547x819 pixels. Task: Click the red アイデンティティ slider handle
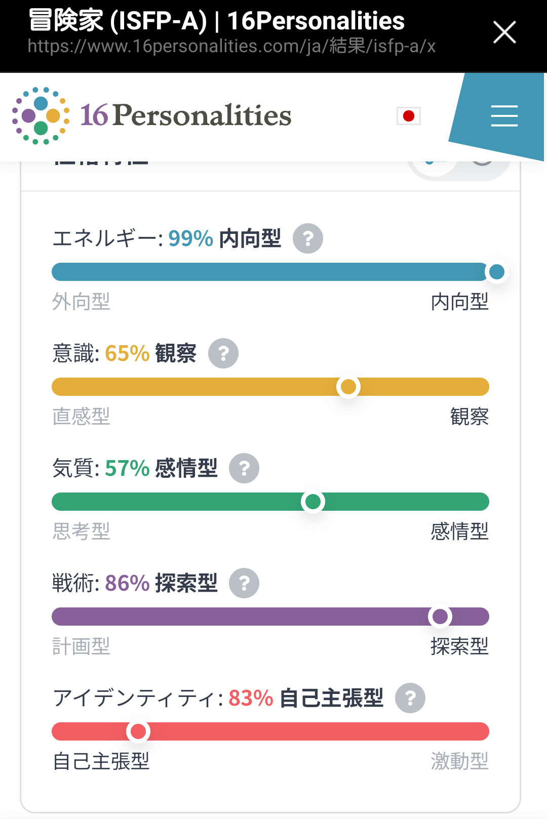tap(138, 731)
